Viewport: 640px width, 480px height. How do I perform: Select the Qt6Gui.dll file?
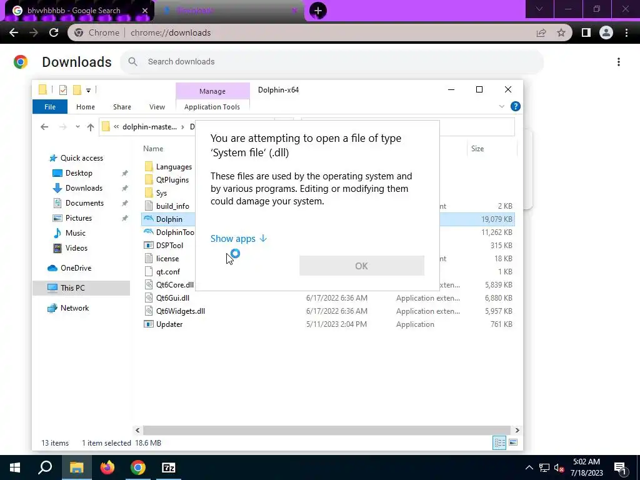click(x=172, y=298)
